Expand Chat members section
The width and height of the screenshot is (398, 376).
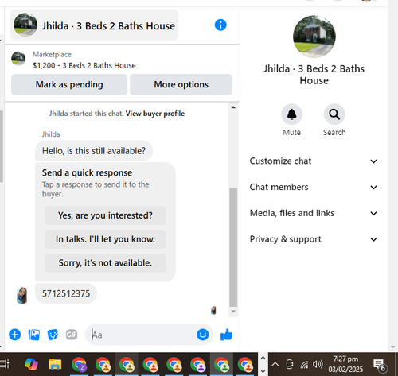point(314,187)
